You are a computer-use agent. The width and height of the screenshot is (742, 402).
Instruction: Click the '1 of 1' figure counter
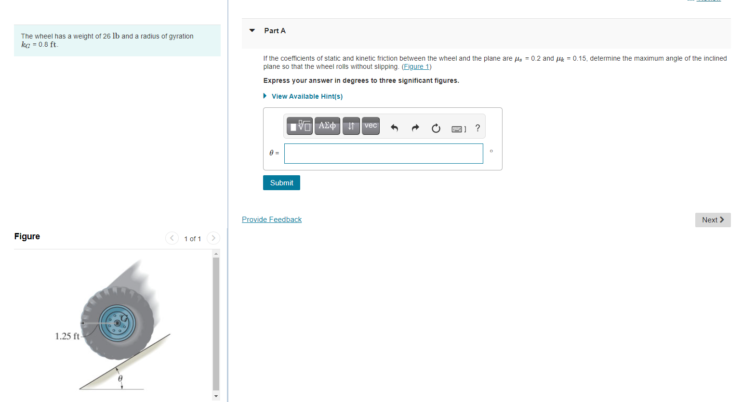coord(193,239)
